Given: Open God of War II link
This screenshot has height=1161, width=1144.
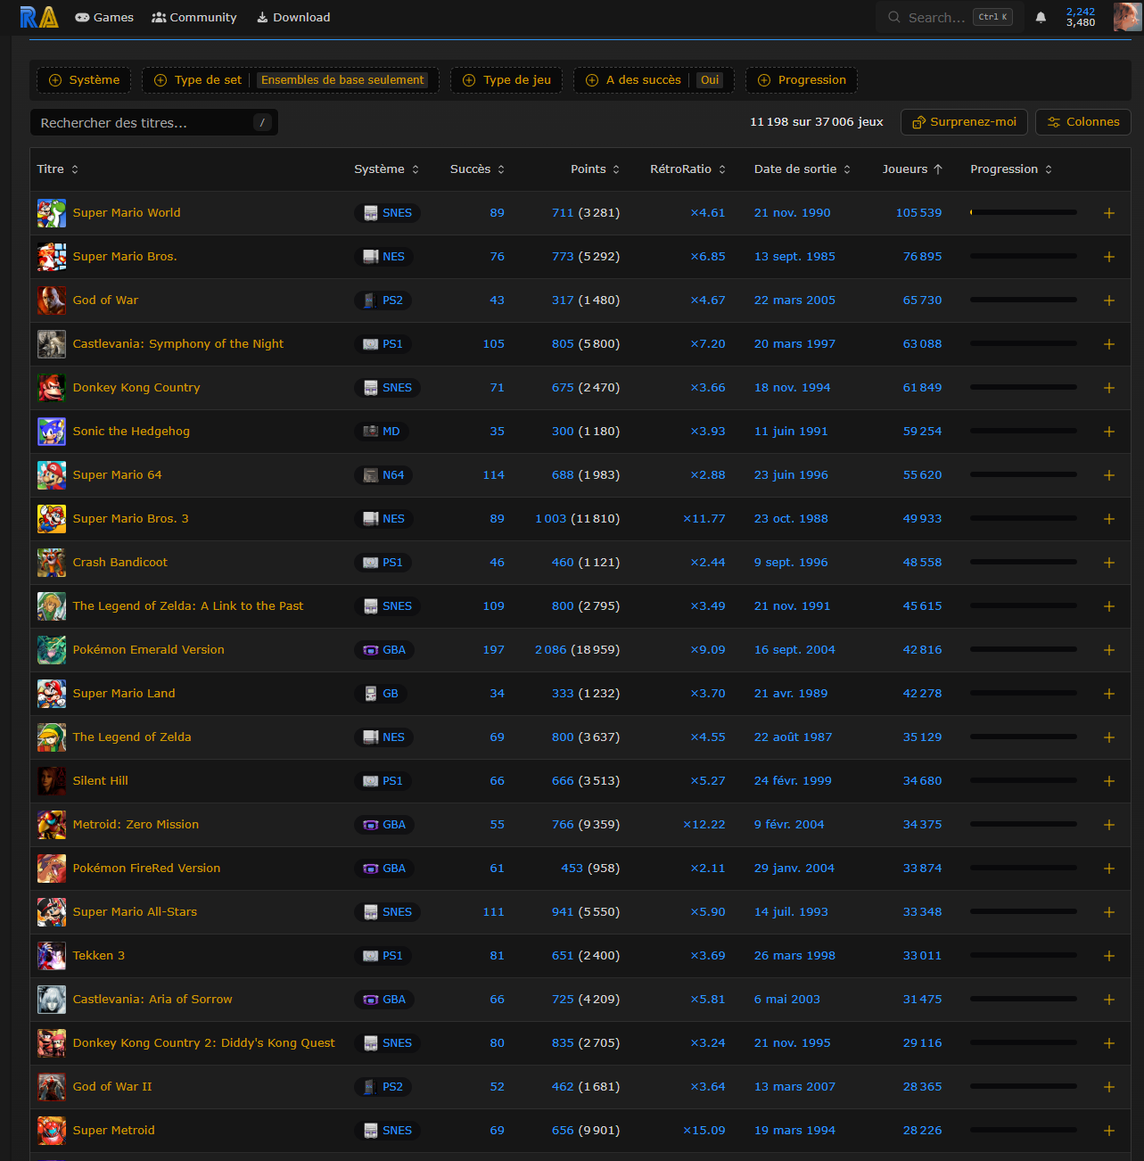Looking at the screenshot, I should coord(112,1087).
